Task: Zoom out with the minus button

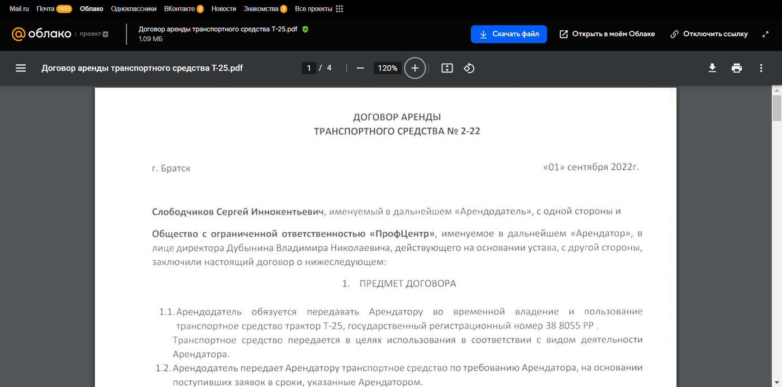Action: pos(360,68)
